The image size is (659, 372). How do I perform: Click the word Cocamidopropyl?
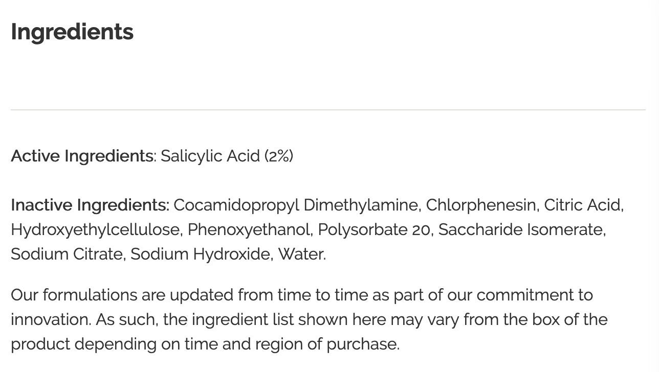pyautogui.click(x=236, y=205)
